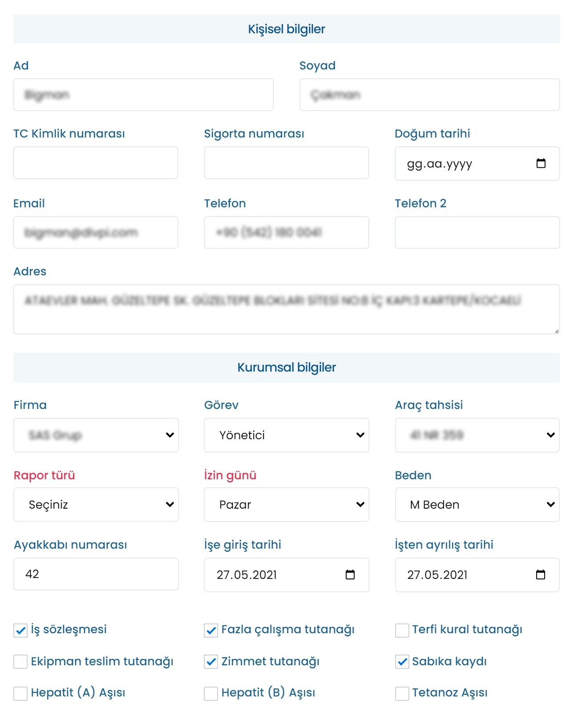Open the Beden size dropdown
Image resolution: width=574 pixels, height=716 pixels.
[477, 505]
